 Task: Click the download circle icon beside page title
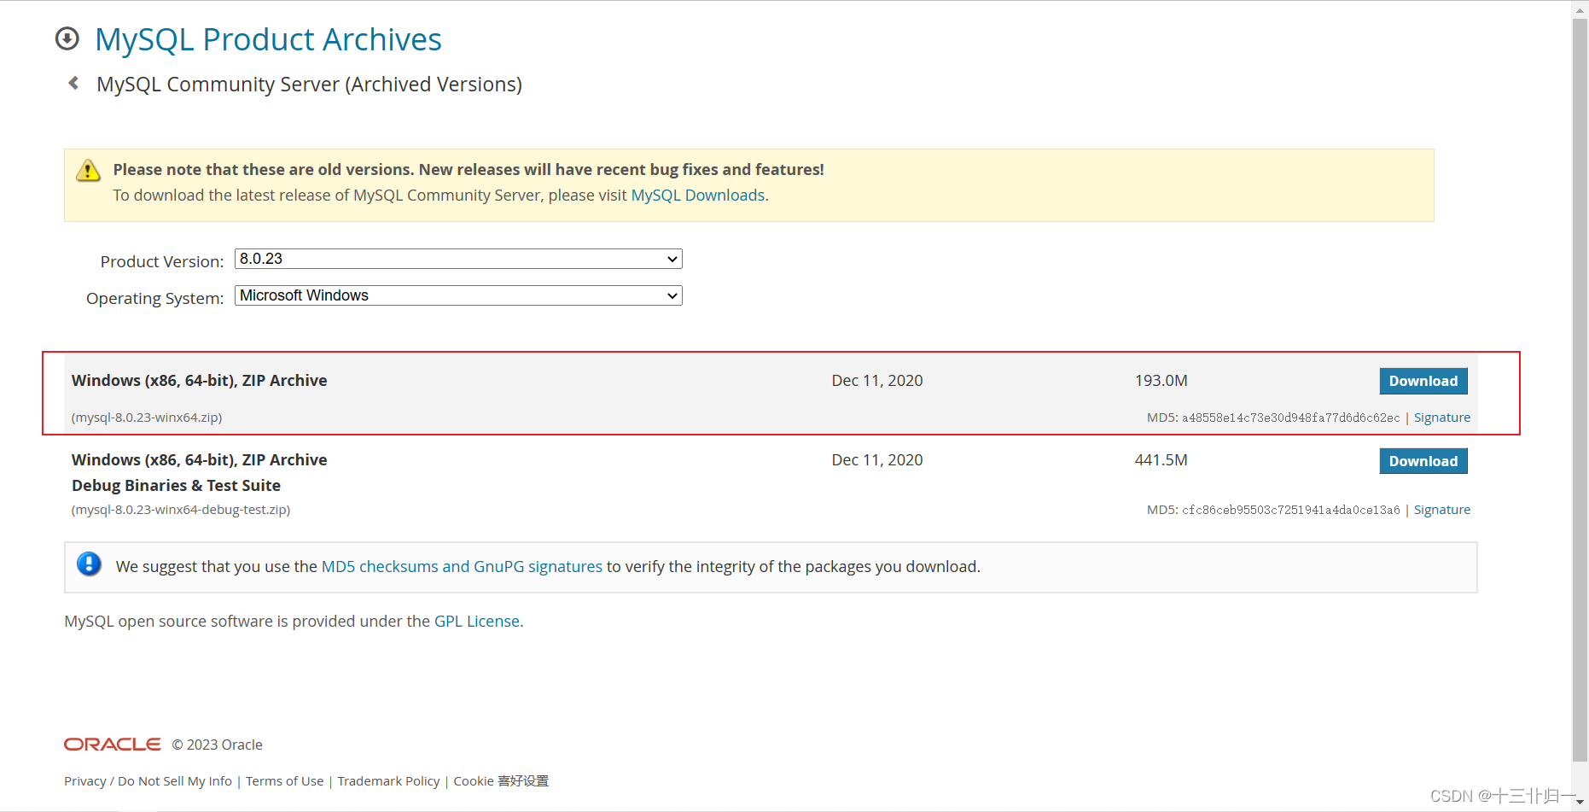pyautogui.click(x=67, y=39)
